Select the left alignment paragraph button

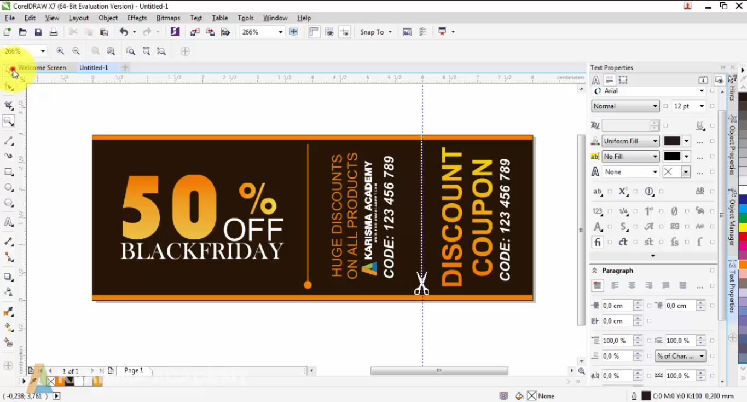coord(615,285)
